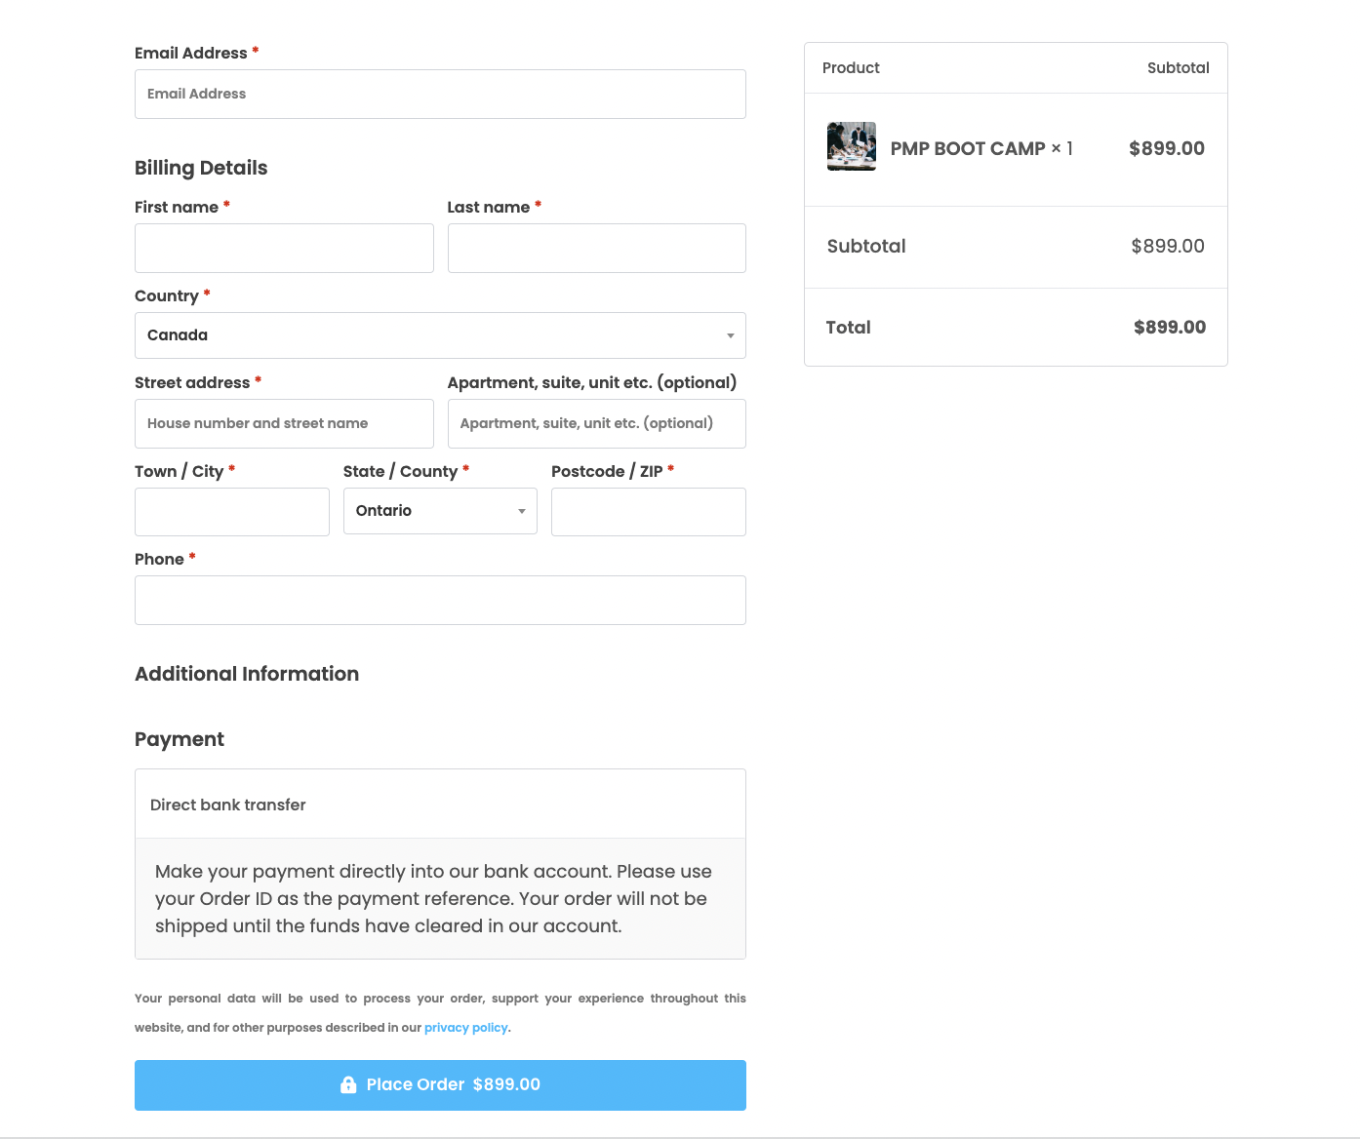The width and height of the screenshot is (1360, 1139).
Task: Select the Direct bank transfer payment method
Action: click(228, 805)
